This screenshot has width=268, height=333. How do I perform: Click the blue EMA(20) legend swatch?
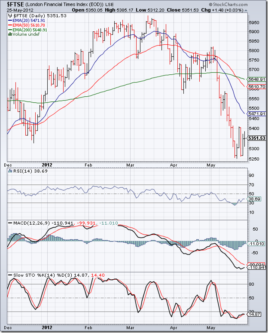(10, 21)
